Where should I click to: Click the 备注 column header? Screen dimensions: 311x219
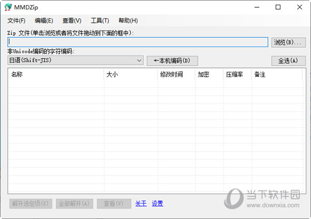tap(276, 75)
